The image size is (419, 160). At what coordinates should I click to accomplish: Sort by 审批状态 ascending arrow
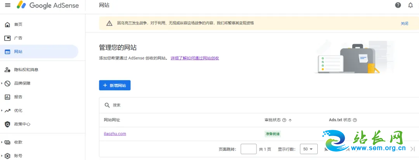point(290,120)
